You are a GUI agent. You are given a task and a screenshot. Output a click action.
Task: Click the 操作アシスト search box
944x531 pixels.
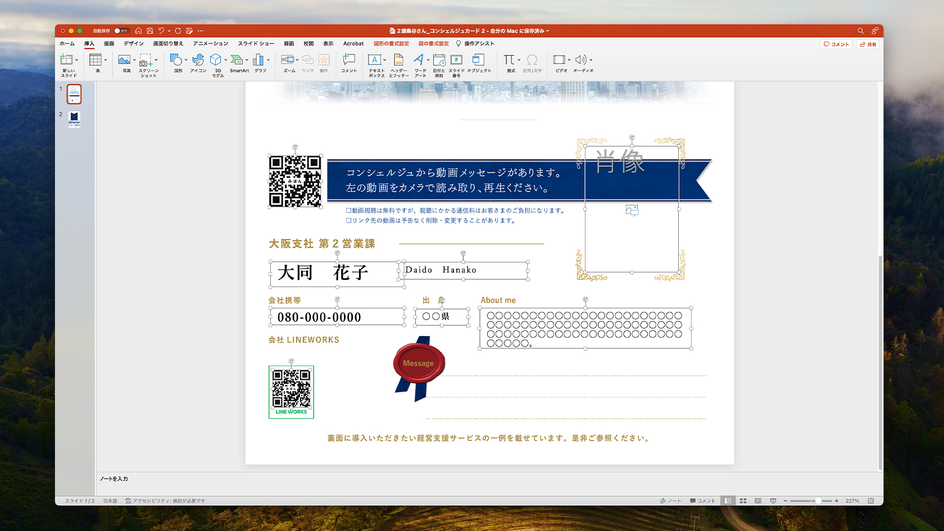(x=475, y=43)
